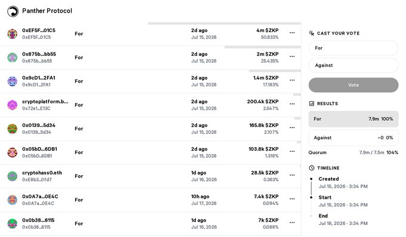The image size is (406, 237).
Task: Click the Results chart icon
Action: pos(312,104)
